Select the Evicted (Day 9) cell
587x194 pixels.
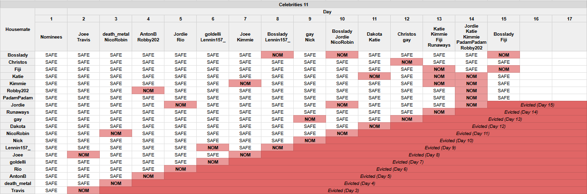440,147
